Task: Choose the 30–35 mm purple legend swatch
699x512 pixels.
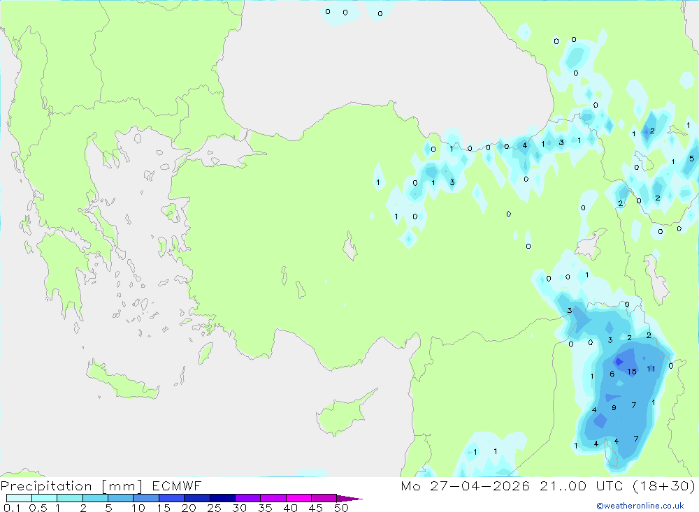Action: [x=248, y=498]
